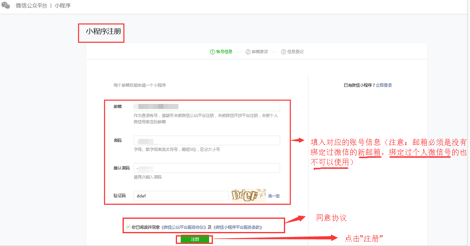Click the captcha image showing DDeF
Screen dimensions: 470x246
(248, 195)
